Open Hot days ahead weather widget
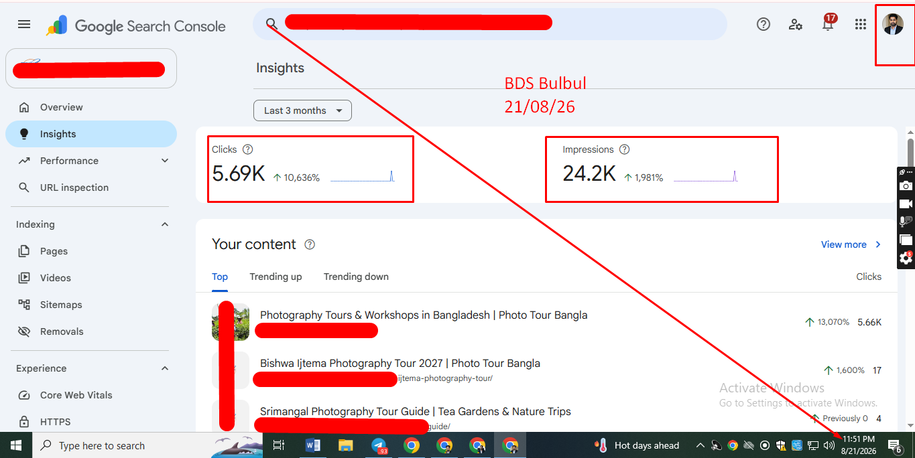This screenshot has width=915, height=458. [637, 445]
